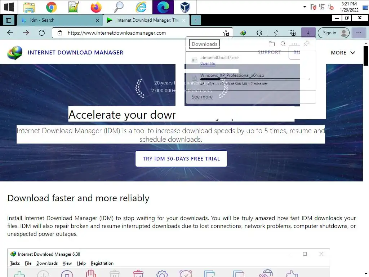
Task: Click the muted volume tray icon
Action: (x=331, y=7)
